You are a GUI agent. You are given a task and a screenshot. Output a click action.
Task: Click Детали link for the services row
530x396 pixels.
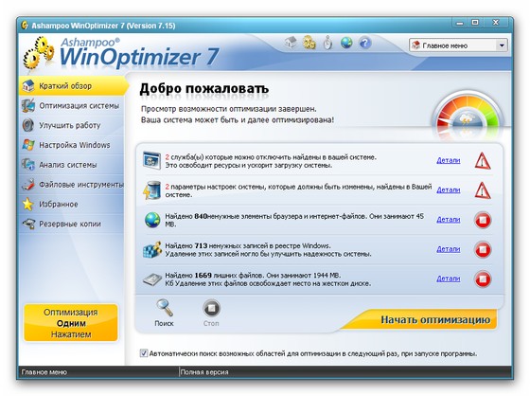pyautogui.click(x=449, y=160)
